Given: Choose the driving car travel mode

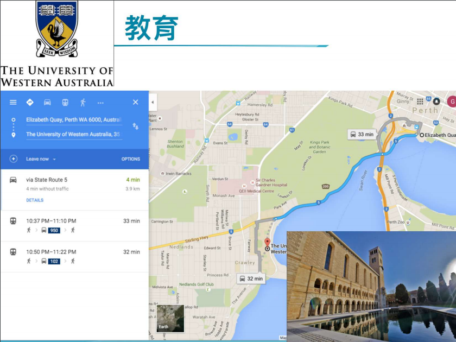Looking at the screenshot, I should (x=47, y=103).
